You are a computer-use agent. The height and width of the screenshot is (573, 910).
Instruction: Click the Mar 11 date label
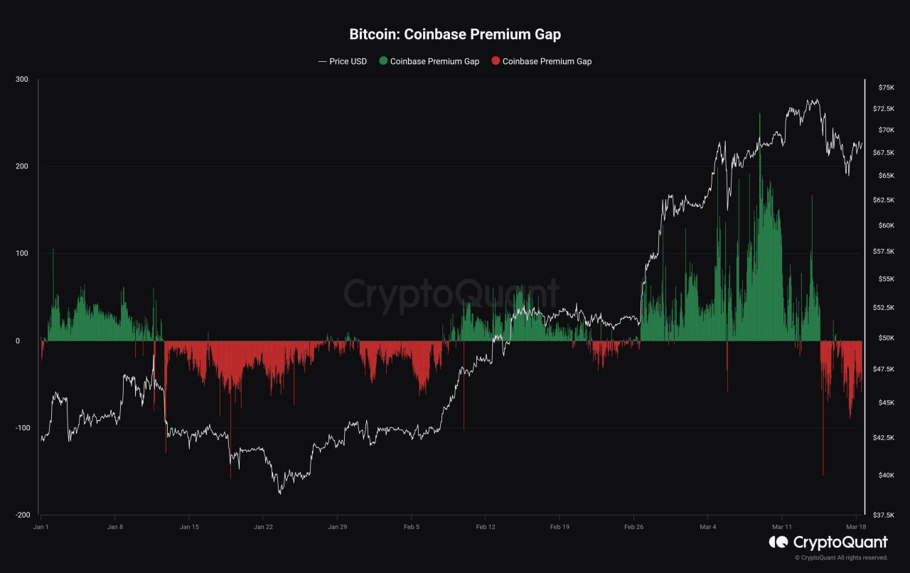[781, 528]
